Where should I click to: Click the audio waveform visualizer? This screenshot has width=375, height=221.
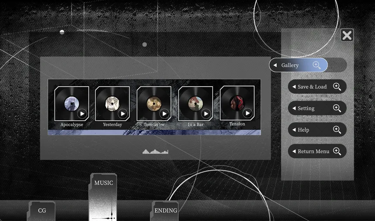pos(156,151)
